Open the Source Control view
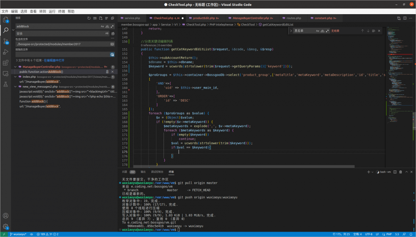The image size is (416, 237). coord(6,41)
